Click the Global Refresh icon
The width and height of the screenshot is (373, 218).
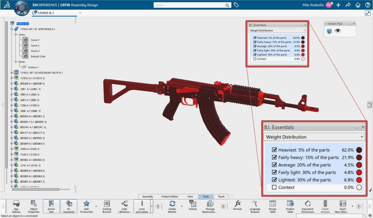pos(173,206)
